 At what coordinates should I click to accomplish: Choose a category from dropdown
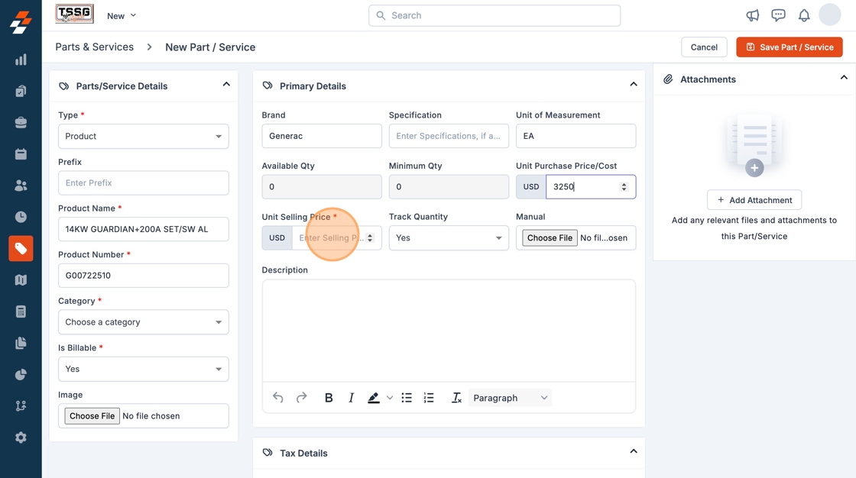(x=144, y=322)
